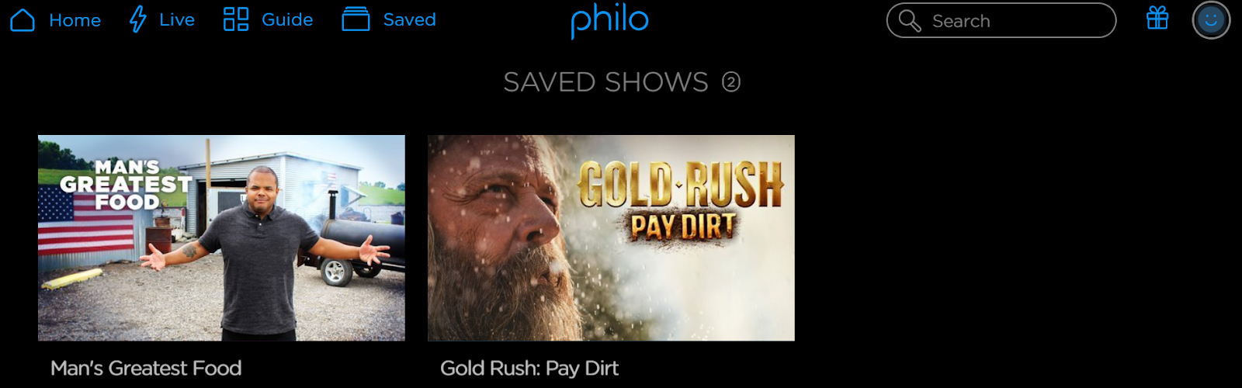Viewport: 1242px width, 388px height.
Task: Click the Live lightning bolt icon
Action: (138, 19)
